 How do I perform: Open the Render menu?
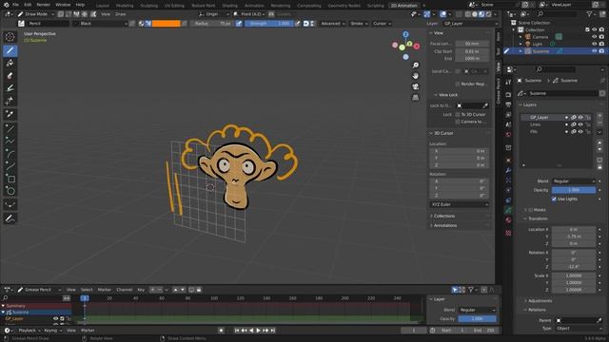pyautogui.click(x=43, y=5)
